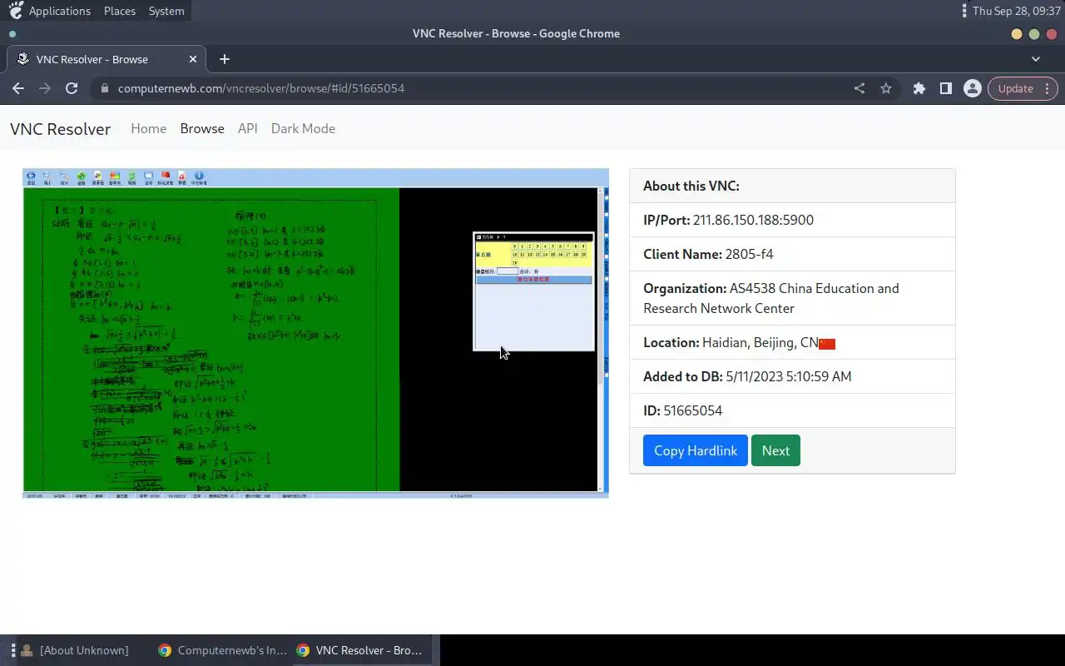Bookmark this page with the star
Viewport: 1065px width, 666px height.
886,88
